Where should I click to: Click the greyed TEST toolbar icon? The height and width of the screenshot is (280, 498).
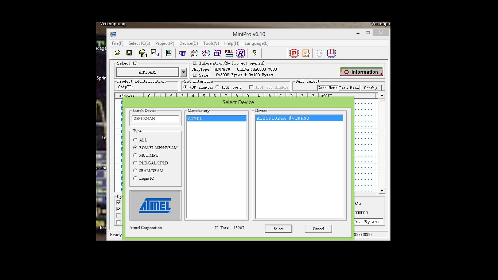319,53
